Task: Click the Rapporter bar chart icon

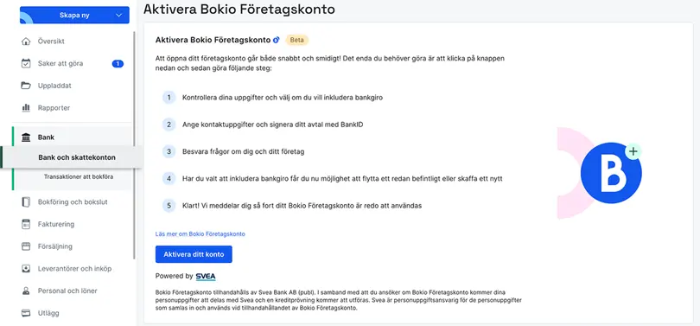Action: tap(26, 107)
